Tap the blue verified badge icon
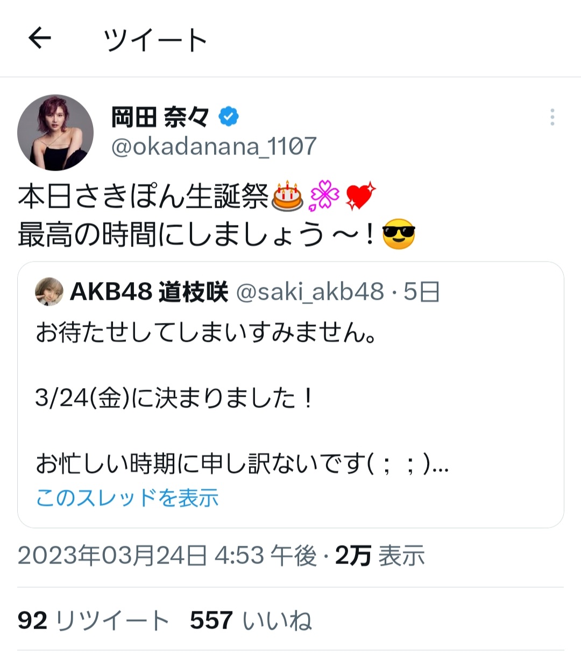581x654 pixels. pos(229,117)
